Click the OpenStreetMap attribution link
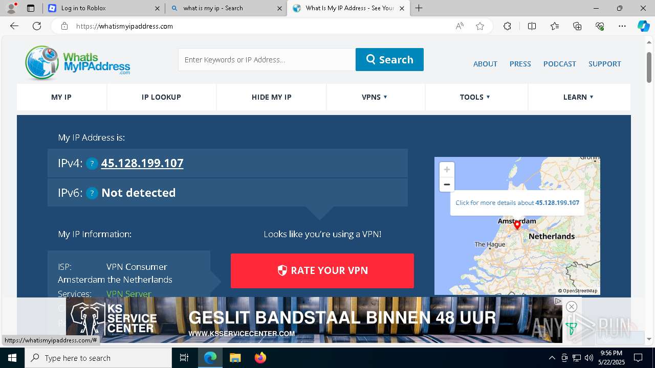This screenshot has width=655, height=368. coord(580,291)
